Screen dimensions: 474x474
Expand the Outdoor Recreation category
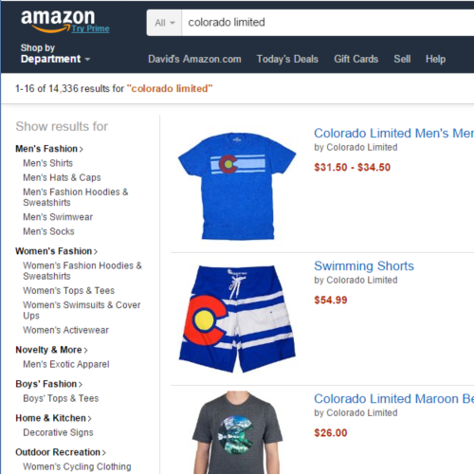click(61, 452)
